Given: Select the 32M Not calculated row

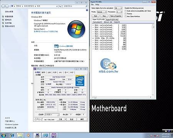Looking at the screenshot, I should click(x=109, y=49).
